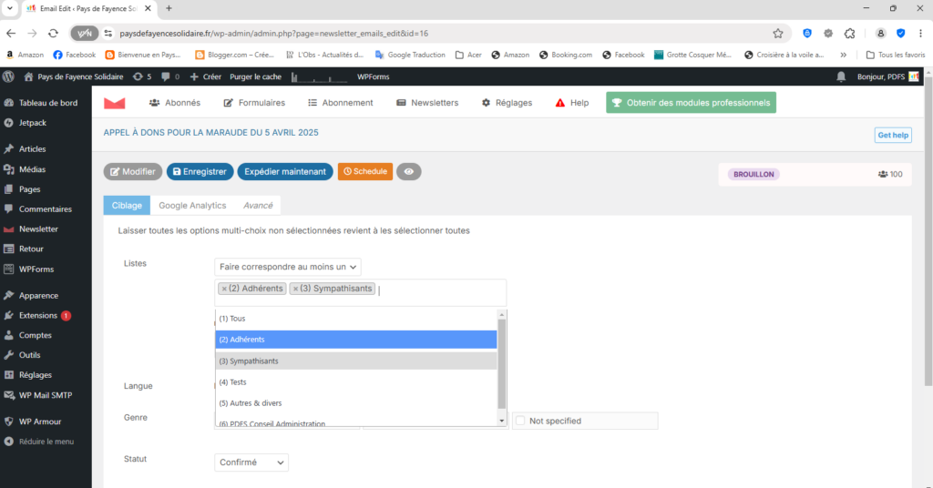The image size is (933, 488).
Task: Click the Newsletter plugin envelope logo
Action: click(x=114, y=103)
